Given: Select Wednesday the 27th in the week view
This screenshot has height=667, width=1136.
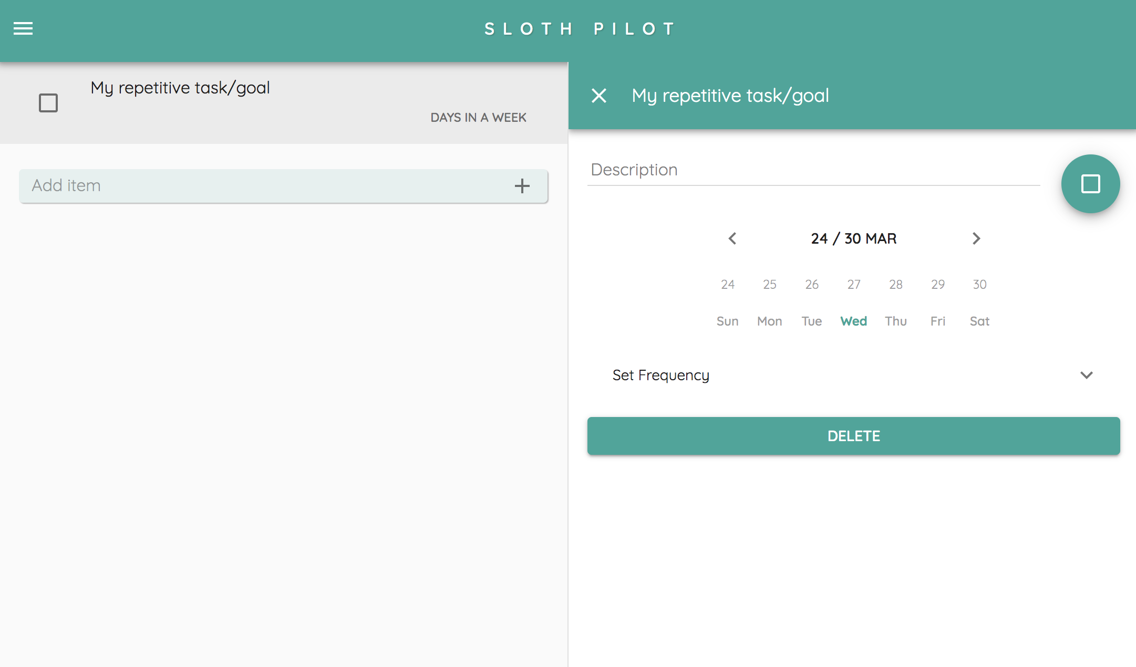Looking at the screenshot, I should tap(853, 302).
